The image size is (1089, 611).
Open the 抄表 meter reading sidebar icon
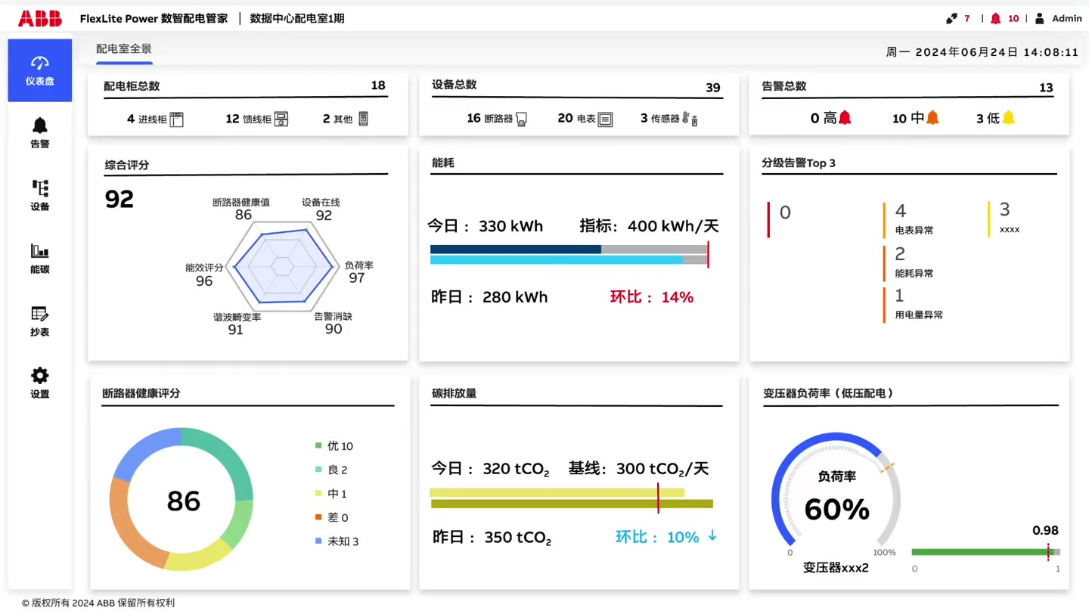point(40,313)
